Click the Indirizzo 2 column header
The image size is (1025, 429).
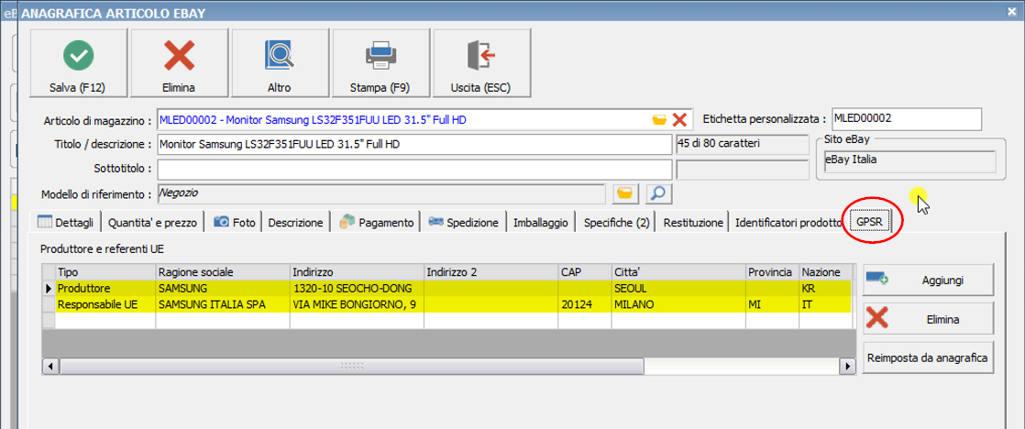[490, 271]
